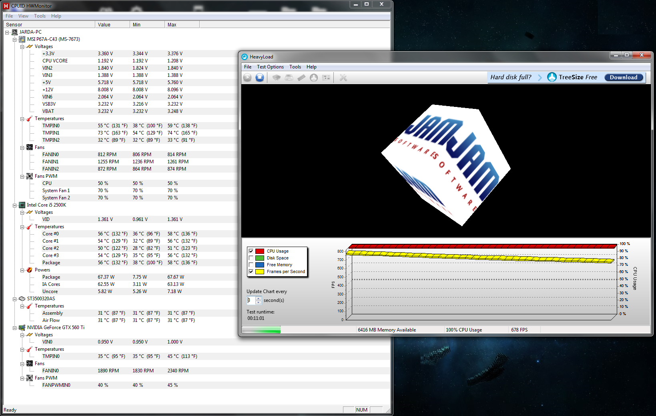This screenshot has height=416, width=656.
Task: Click the TreeSize round toolbar icon
Action: point(314,77)
